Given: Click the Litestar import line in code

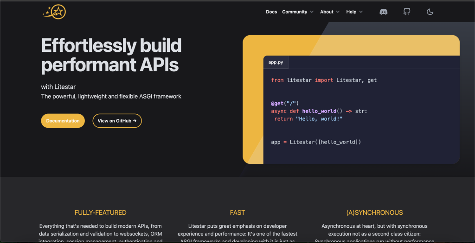Looking at the screenshot, I should pyautogui.click(x=324, y=80).
